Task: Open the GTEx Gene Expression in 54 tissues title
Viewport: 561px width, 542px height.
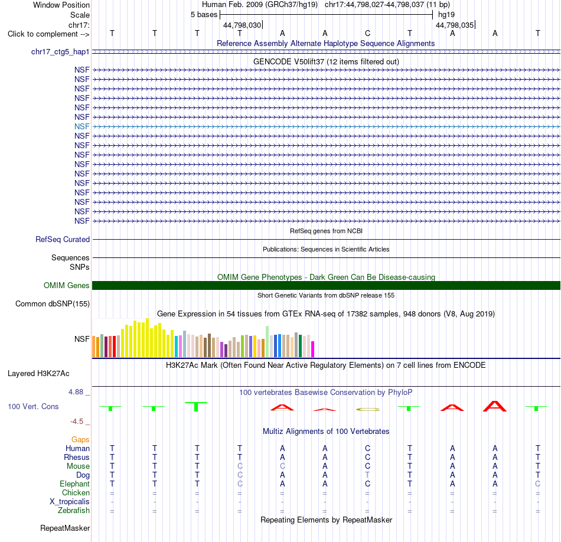Action: click(x=326, y=314)
